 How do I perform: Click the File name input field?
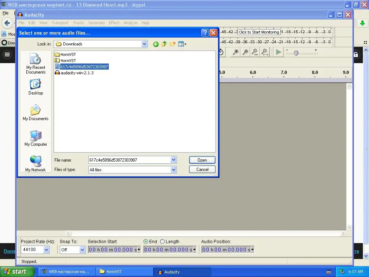(x=129, y=160)
